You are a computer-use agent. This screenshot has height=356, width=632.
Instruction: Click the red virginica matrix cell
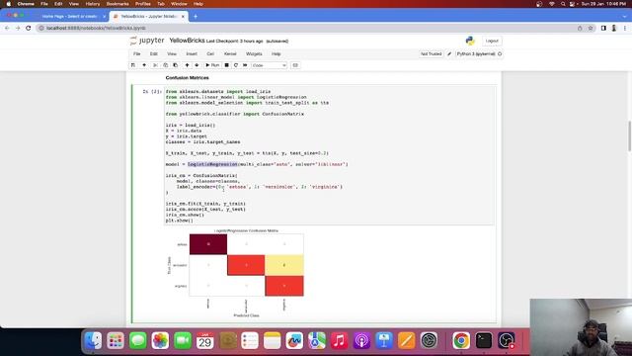click(284, 286)
